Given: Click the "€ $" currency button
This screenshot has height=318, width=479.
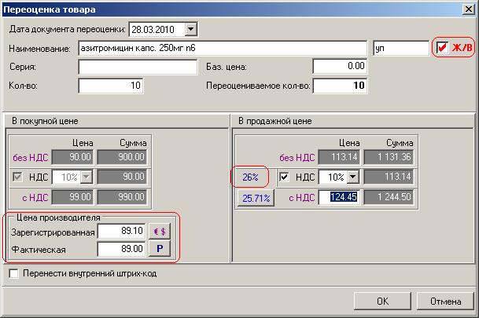Looking at the screenshot, I should (160, 232).
